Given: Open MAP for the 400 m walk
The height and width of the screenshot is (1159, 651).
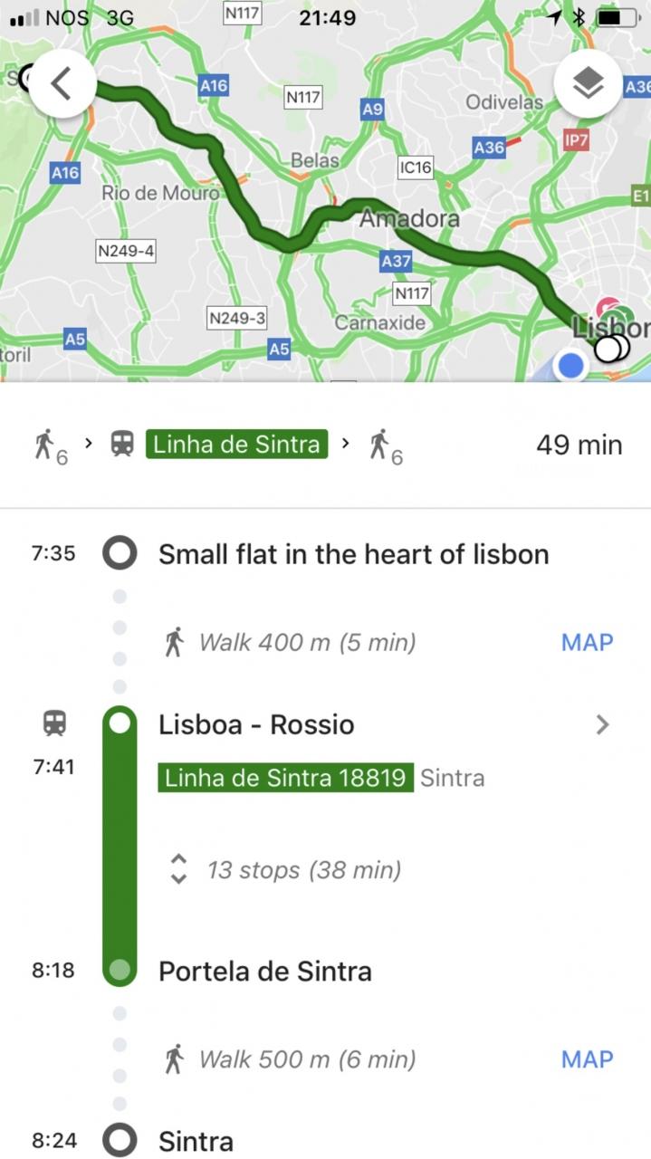Looking at the screenshot, I should point(587,643).
